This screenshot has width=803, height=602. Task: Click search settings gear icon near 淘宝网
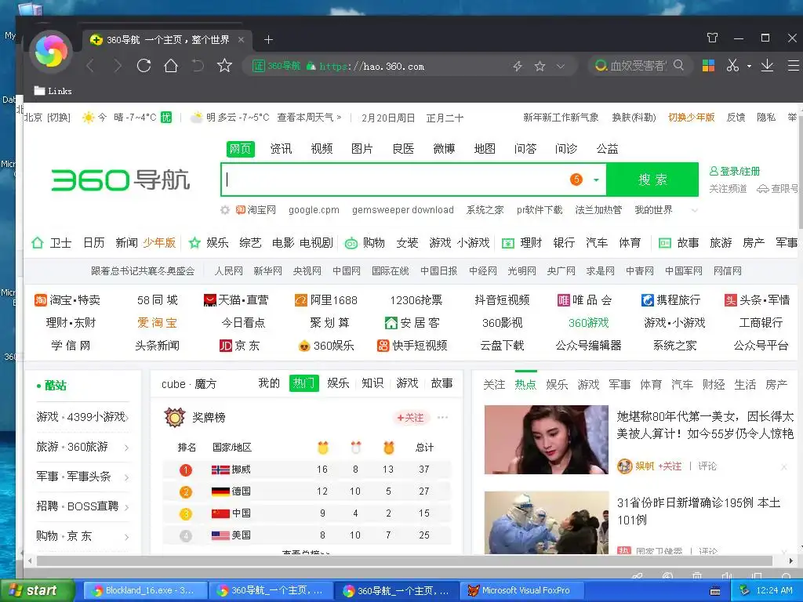pyautogui.click(x=224, y=210)
